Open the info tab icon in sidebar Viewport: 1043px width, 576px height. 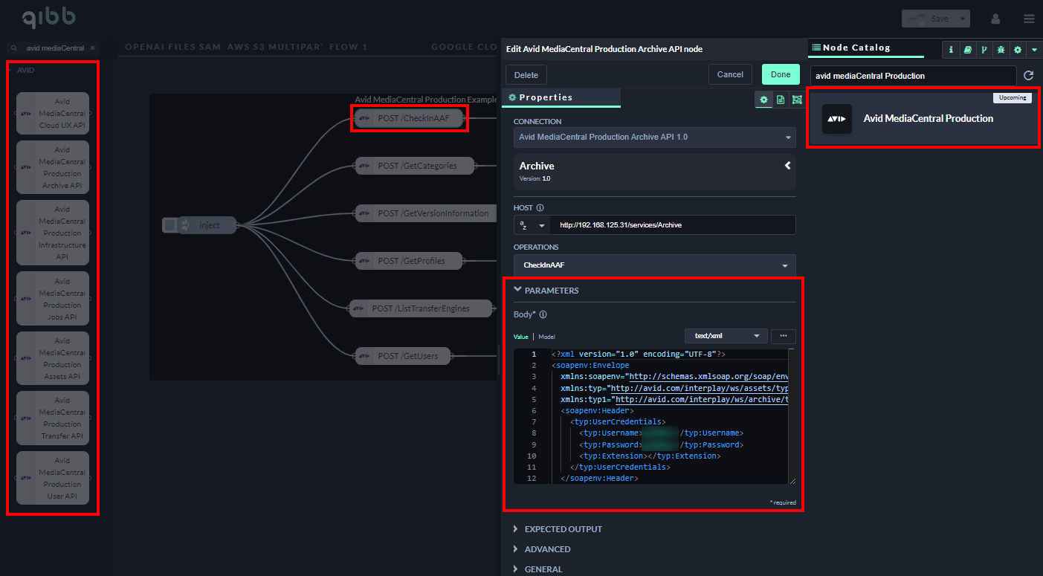pyautogui.click(x=952, y=50)
